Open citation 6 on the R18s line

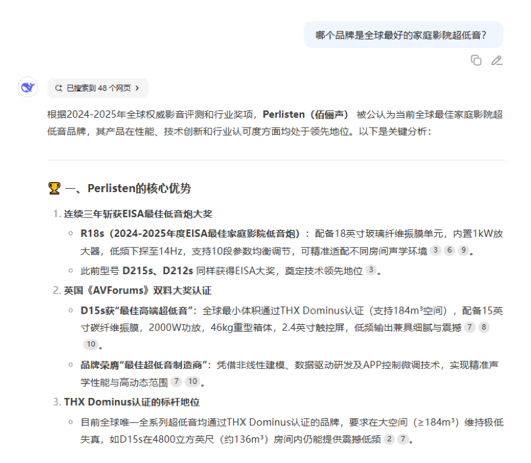coord(450,251)
